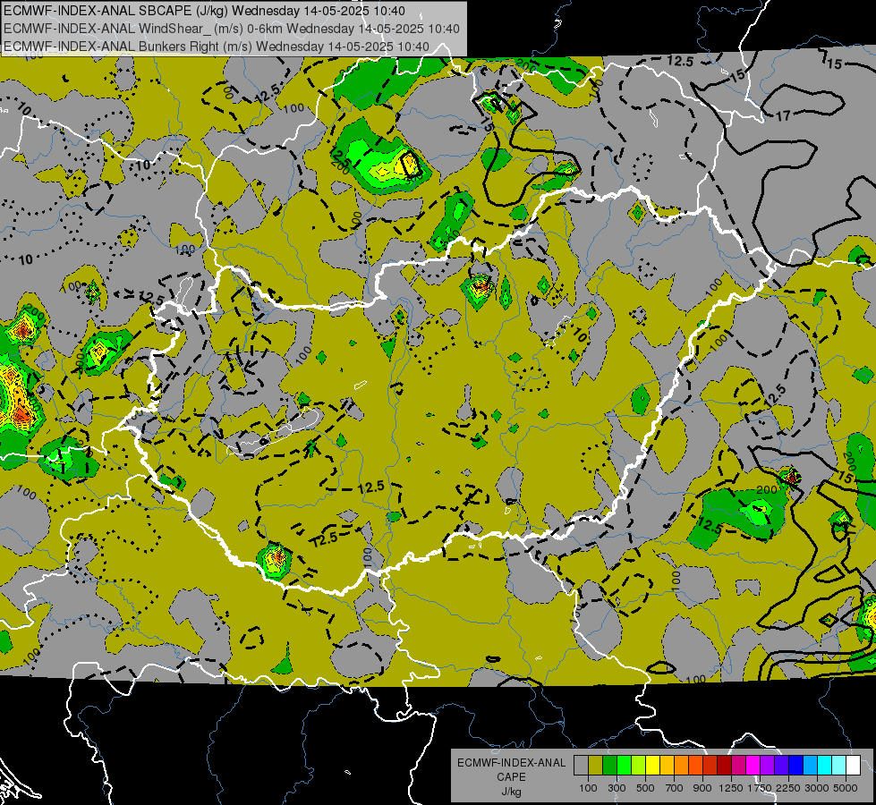Pick the pure blue legend swatch

click(795, 766)
